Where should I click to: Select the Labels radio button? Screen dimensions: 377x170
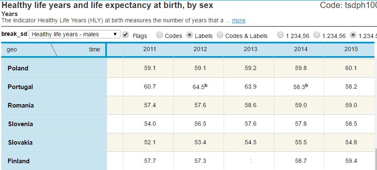[190, 35]
